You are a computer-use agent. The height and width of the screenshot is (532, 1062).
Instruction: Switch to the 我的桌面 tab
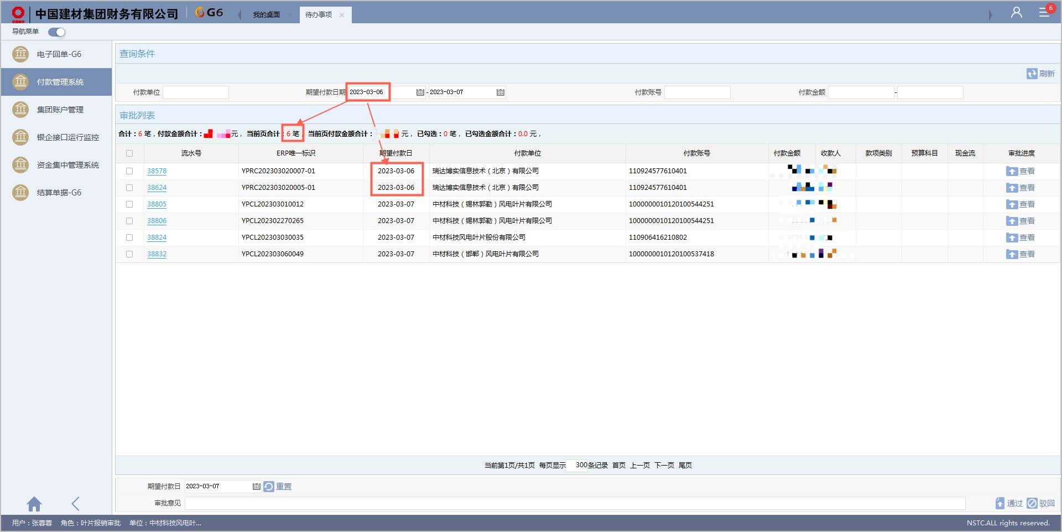(266, 15)
